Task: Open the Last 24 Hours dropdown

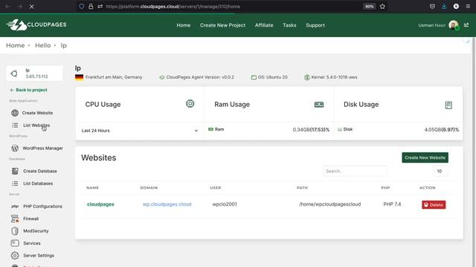Action: click(140, 131)
